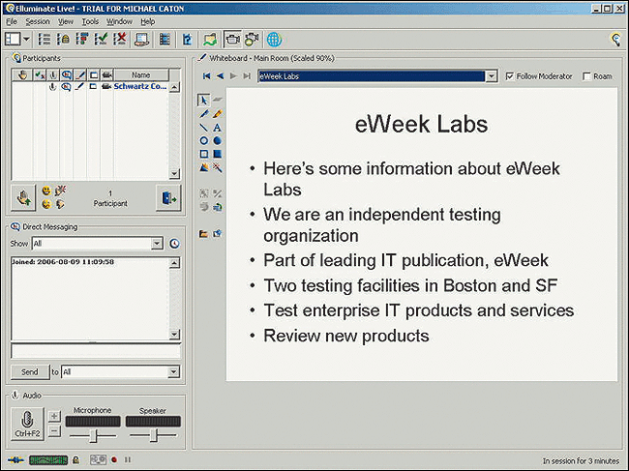Select participant Schwartz Co... in list
Screen dimensions: 629x471
click(140, 86)
